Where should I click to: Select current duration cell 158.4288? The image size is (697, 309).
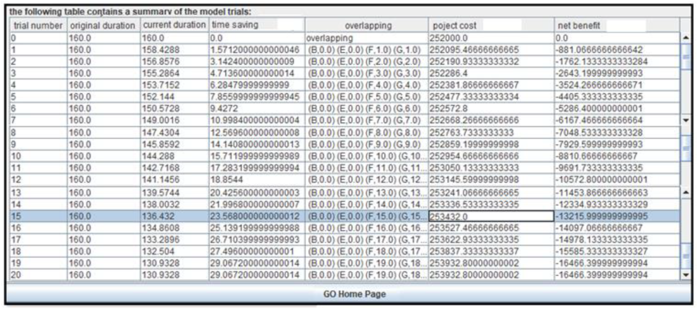coord(174,50)
